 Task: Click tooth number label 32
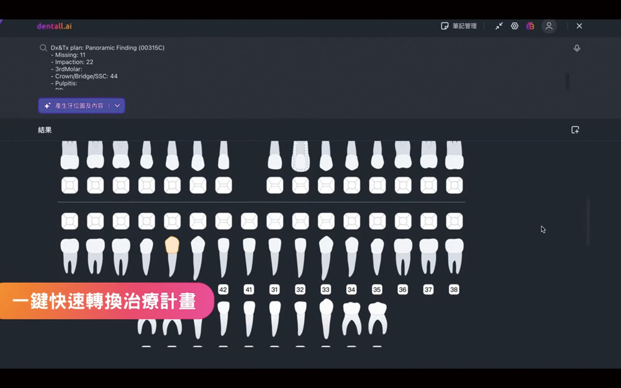300,290
